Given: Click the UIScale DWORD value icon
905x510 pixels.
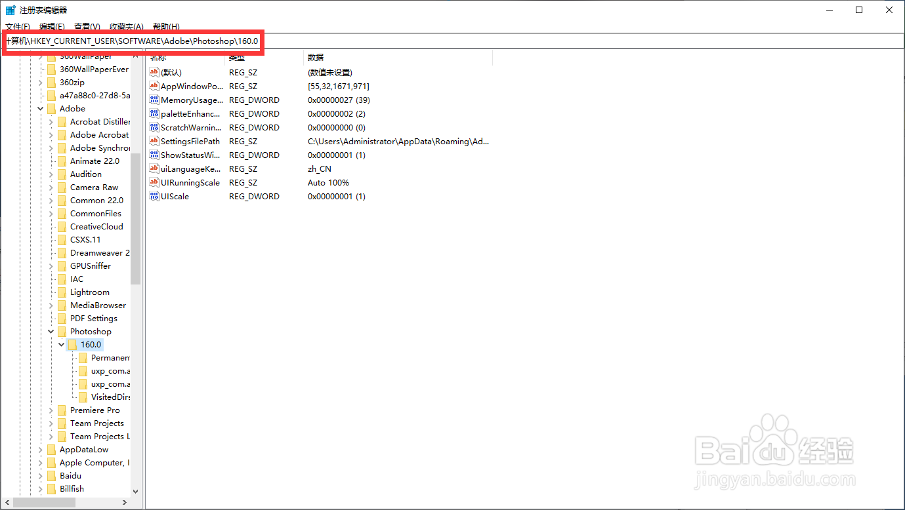Looking at the screenshot, I should 154,197.
